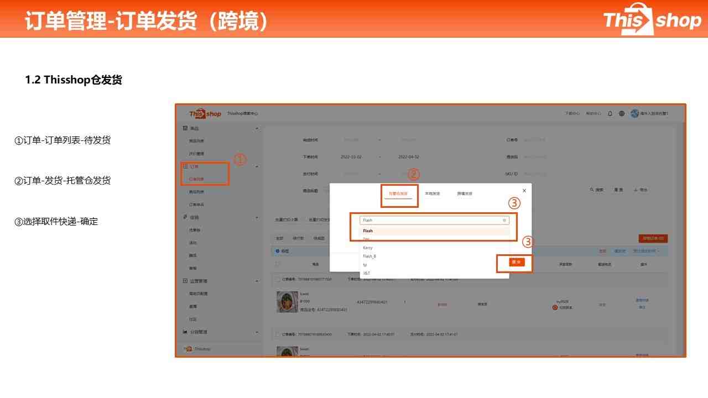The width and height of the screenshot is (708, 398).
Task: Click the second order's product thumbnail
Action: coord(287,352)
